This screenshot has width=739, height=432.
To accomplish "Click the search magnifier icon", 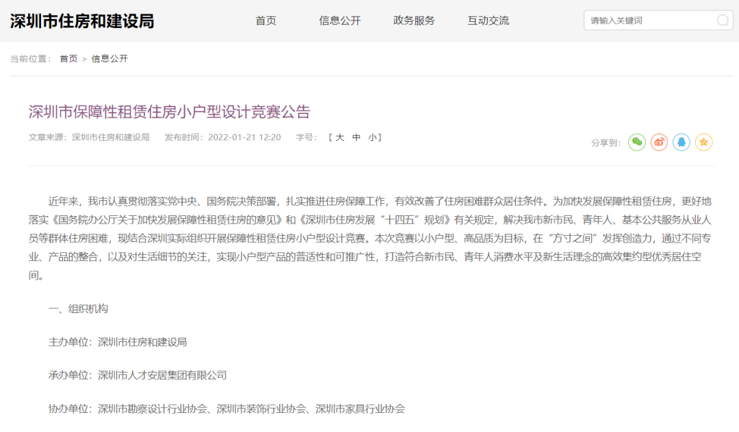I will click(723, 21).
